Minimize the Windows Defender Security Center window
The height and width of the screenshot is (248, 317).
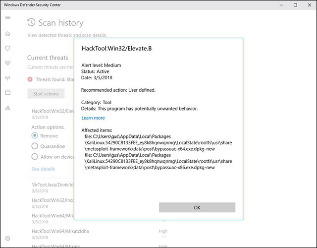pos(281,5)
